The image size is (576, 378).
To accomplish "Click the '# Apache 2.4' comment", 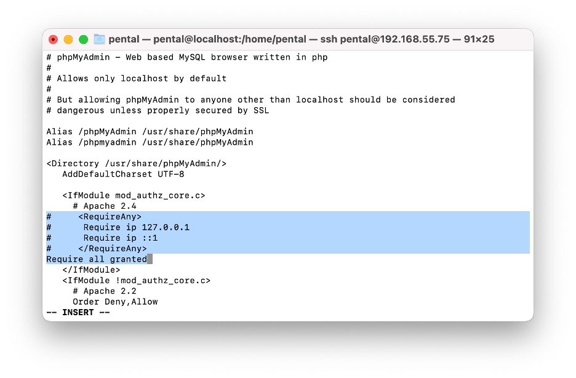I will (x=105, y=206).
